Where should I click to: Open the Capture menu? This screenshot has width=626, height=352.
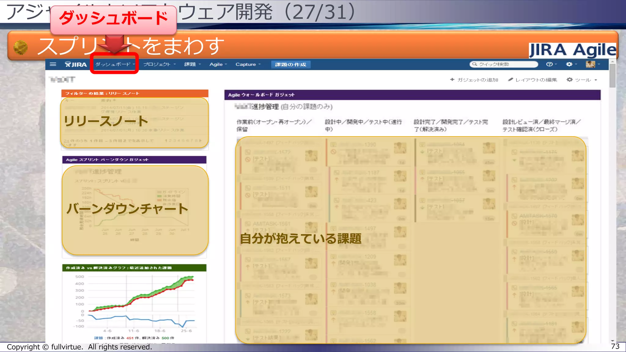coord(248,64)
